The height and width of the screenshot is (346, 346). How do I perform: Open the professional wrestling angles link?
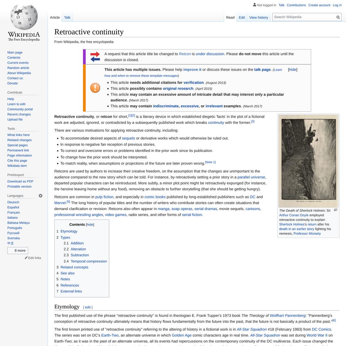79,215
